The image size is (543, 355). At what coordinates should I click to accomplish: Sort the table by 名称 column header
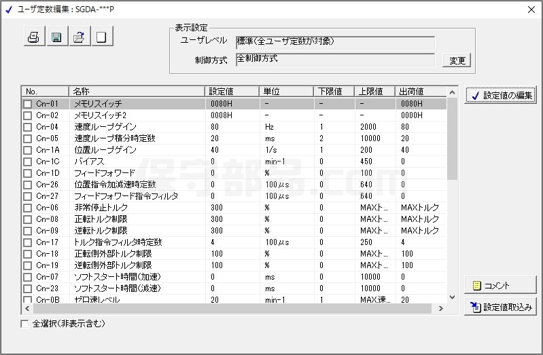(136, 92)
